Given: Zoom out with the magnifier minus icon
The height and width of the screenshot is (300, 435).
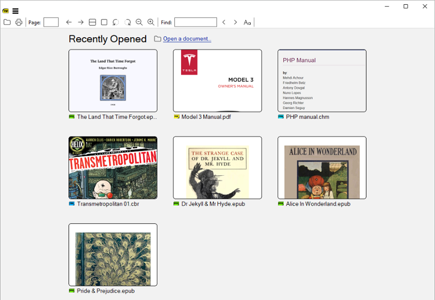Looking at the screenshot, I should tap(139, 22).
